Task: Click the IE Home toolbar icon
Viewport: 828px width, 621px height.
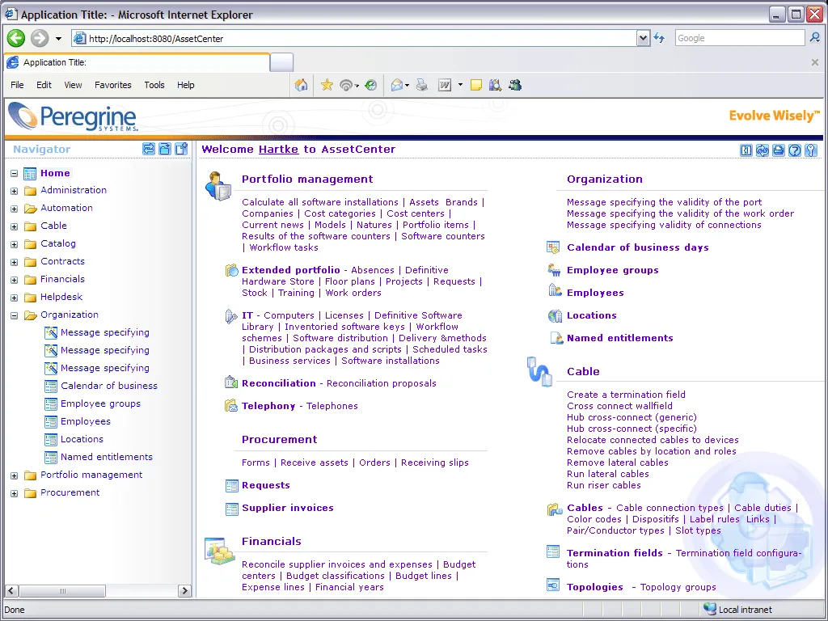Action: click(301, 85)
